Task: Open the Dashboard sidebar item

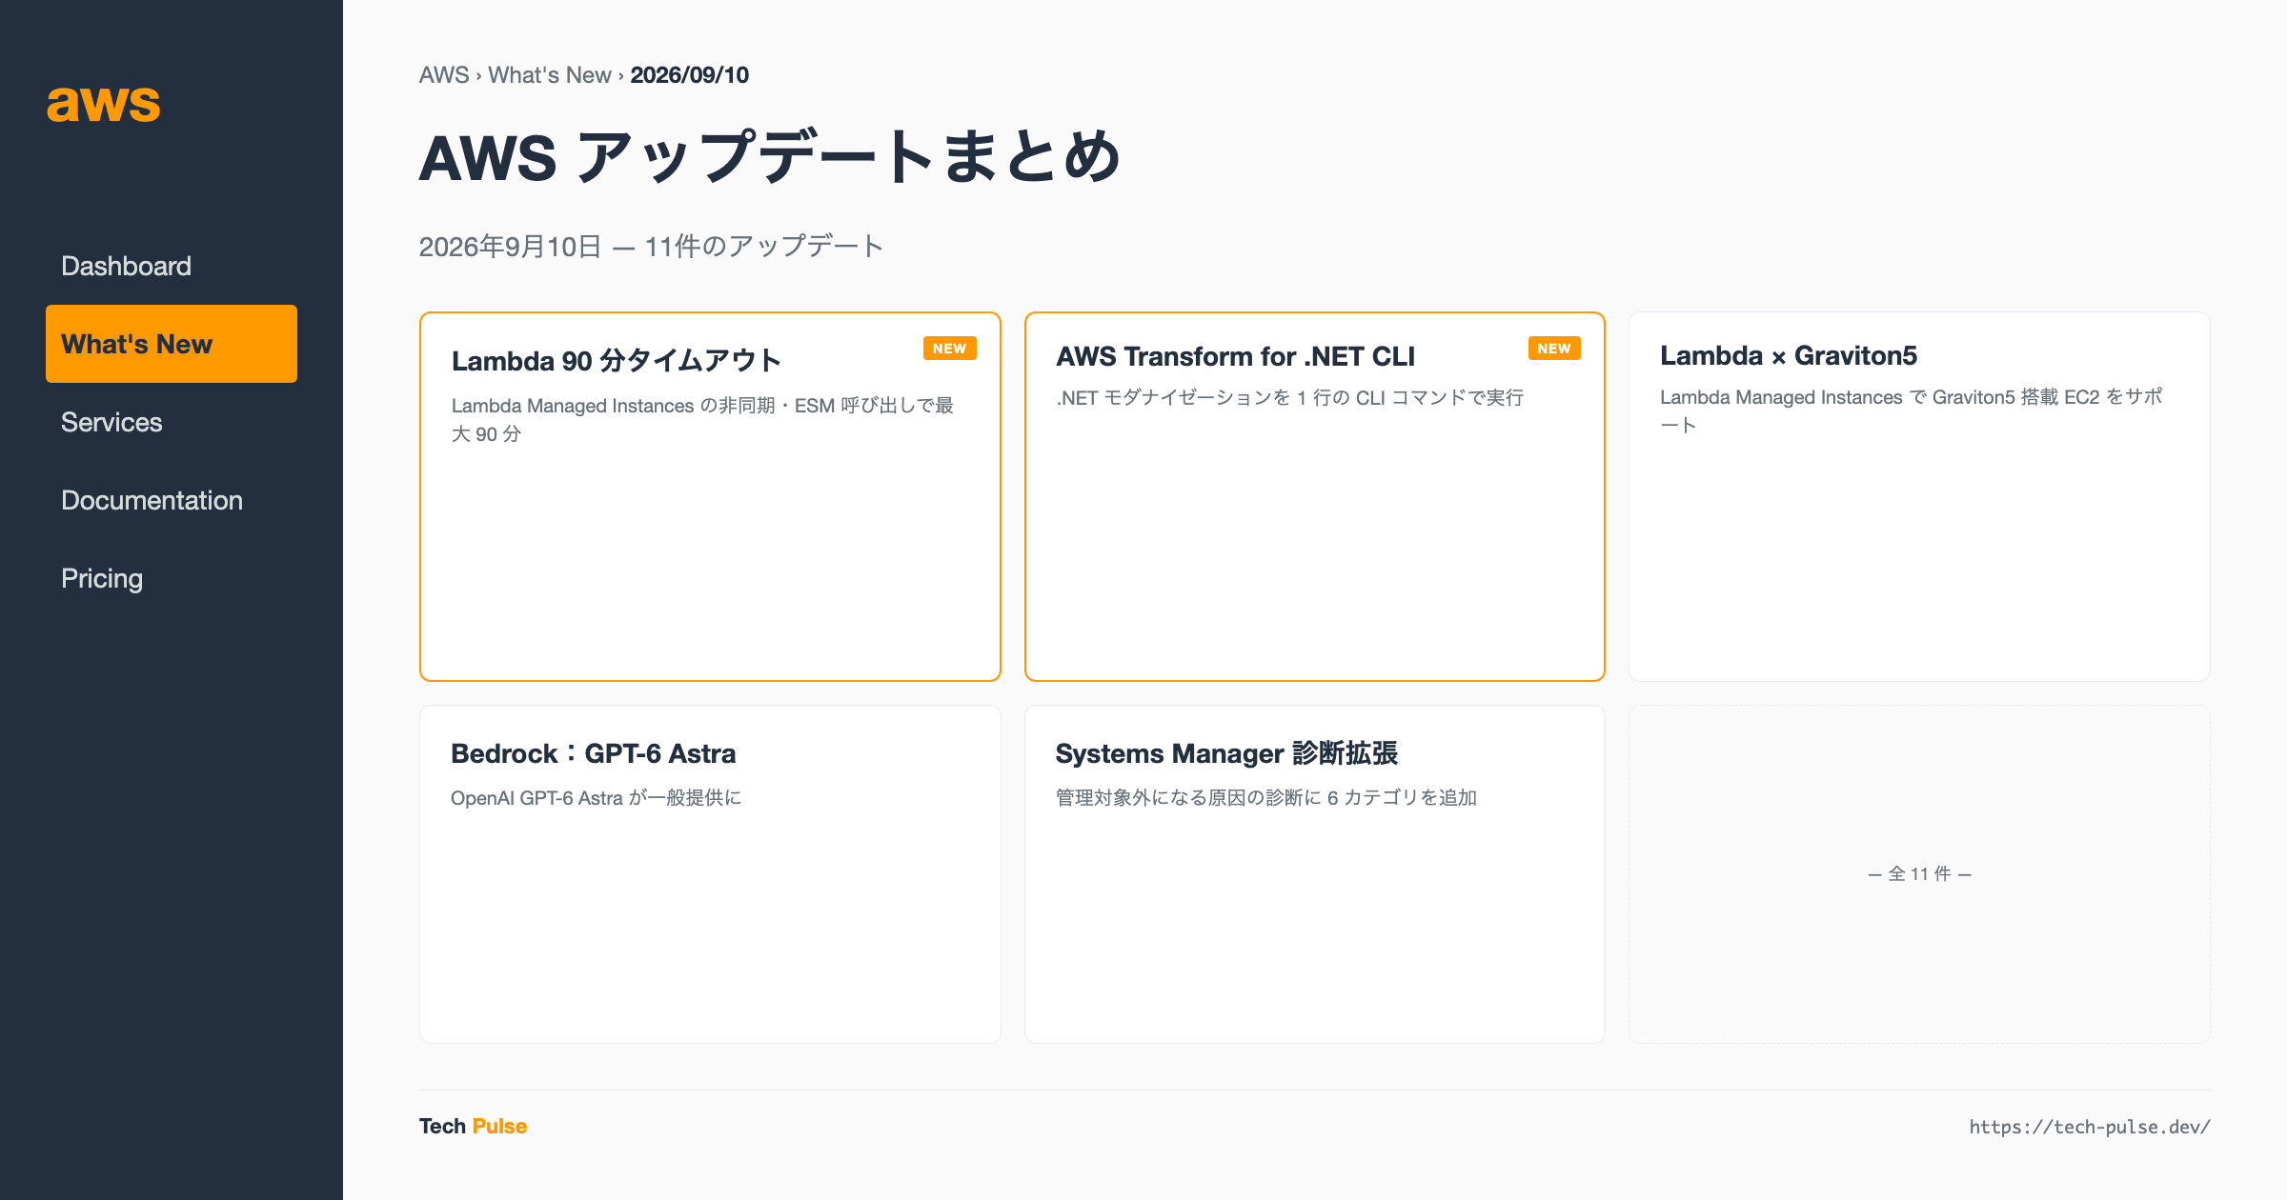Action: 172,266
